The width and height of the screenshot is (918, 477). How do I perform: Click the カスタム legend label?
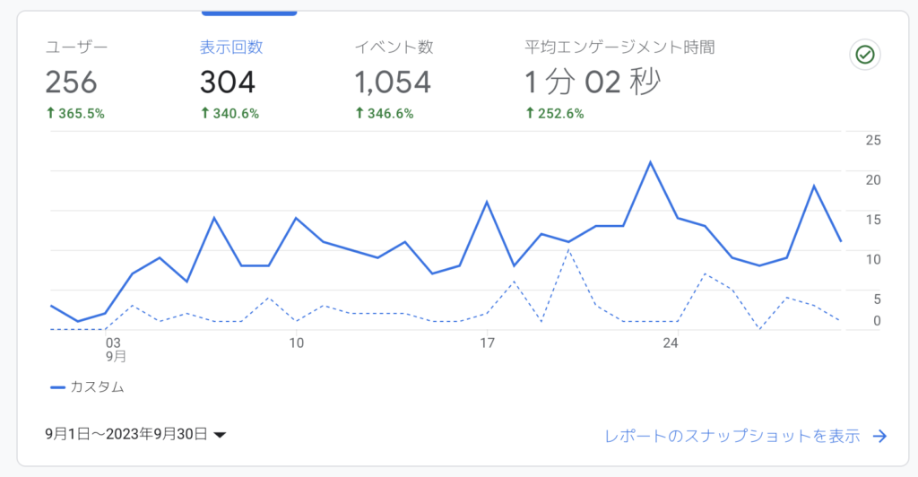tap(97, 387)
